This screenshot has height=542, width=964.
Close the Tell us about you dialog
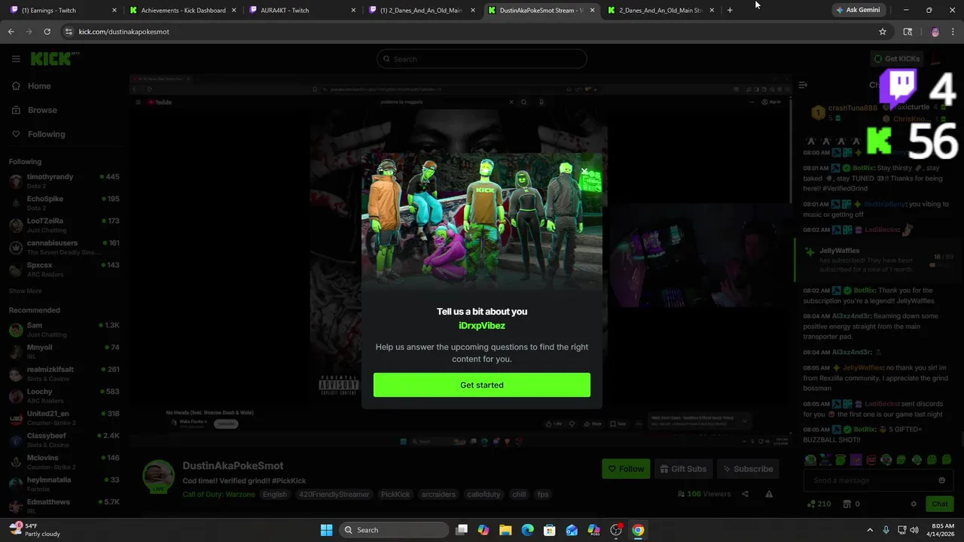tap(584, 172)
